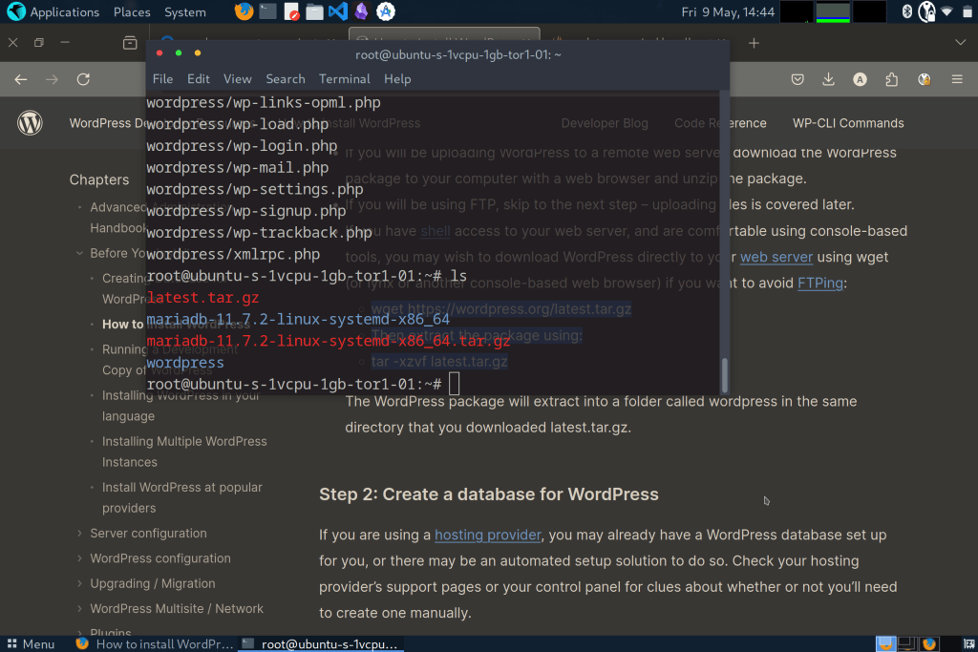Click 'wordpress/wp-links-opml.php' line in terminal
This screenshot has width=978, height=652.
264,102
